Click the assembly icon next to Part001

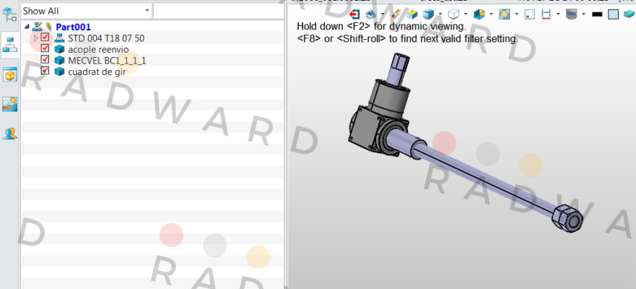[38, 27]
